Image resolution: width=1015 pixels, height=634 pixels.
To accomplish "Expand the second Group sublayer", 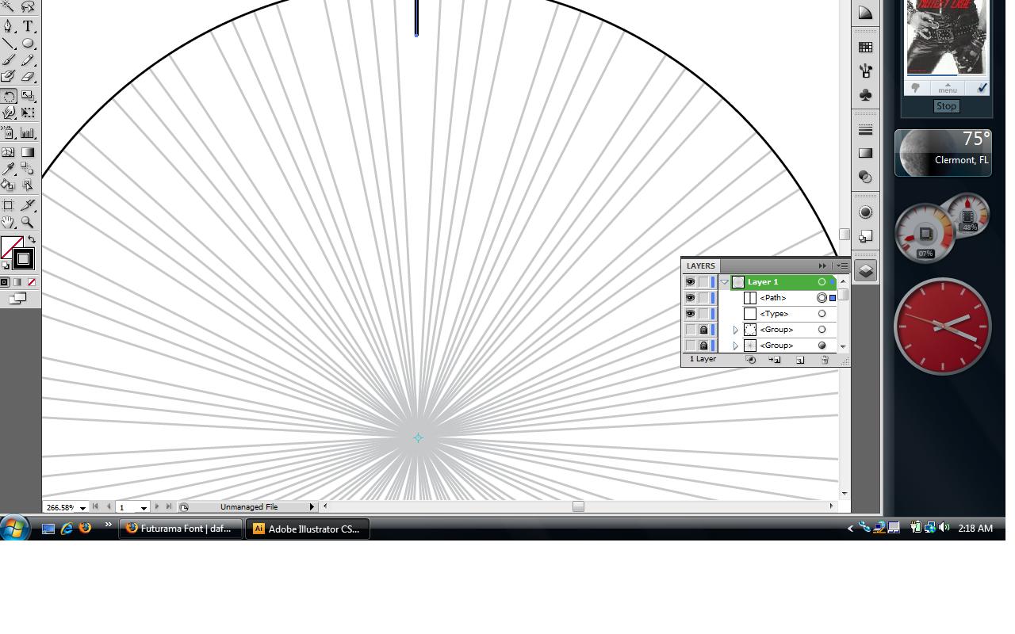I will [x=736, y=346].
